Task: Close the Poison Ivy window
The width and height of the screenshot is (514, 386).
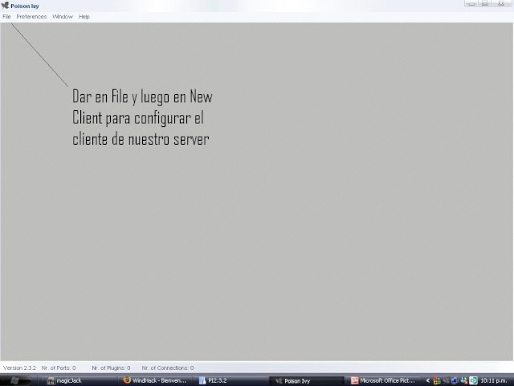Action: [501, 3]
